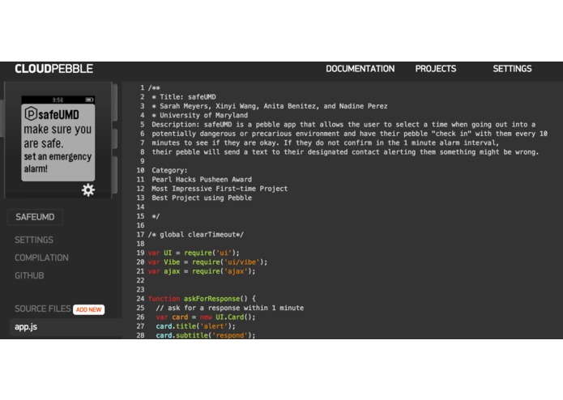563x400 pixels.
Task: Click 'Best Project using Pebble' line
Action: click(x=202, y=198)
